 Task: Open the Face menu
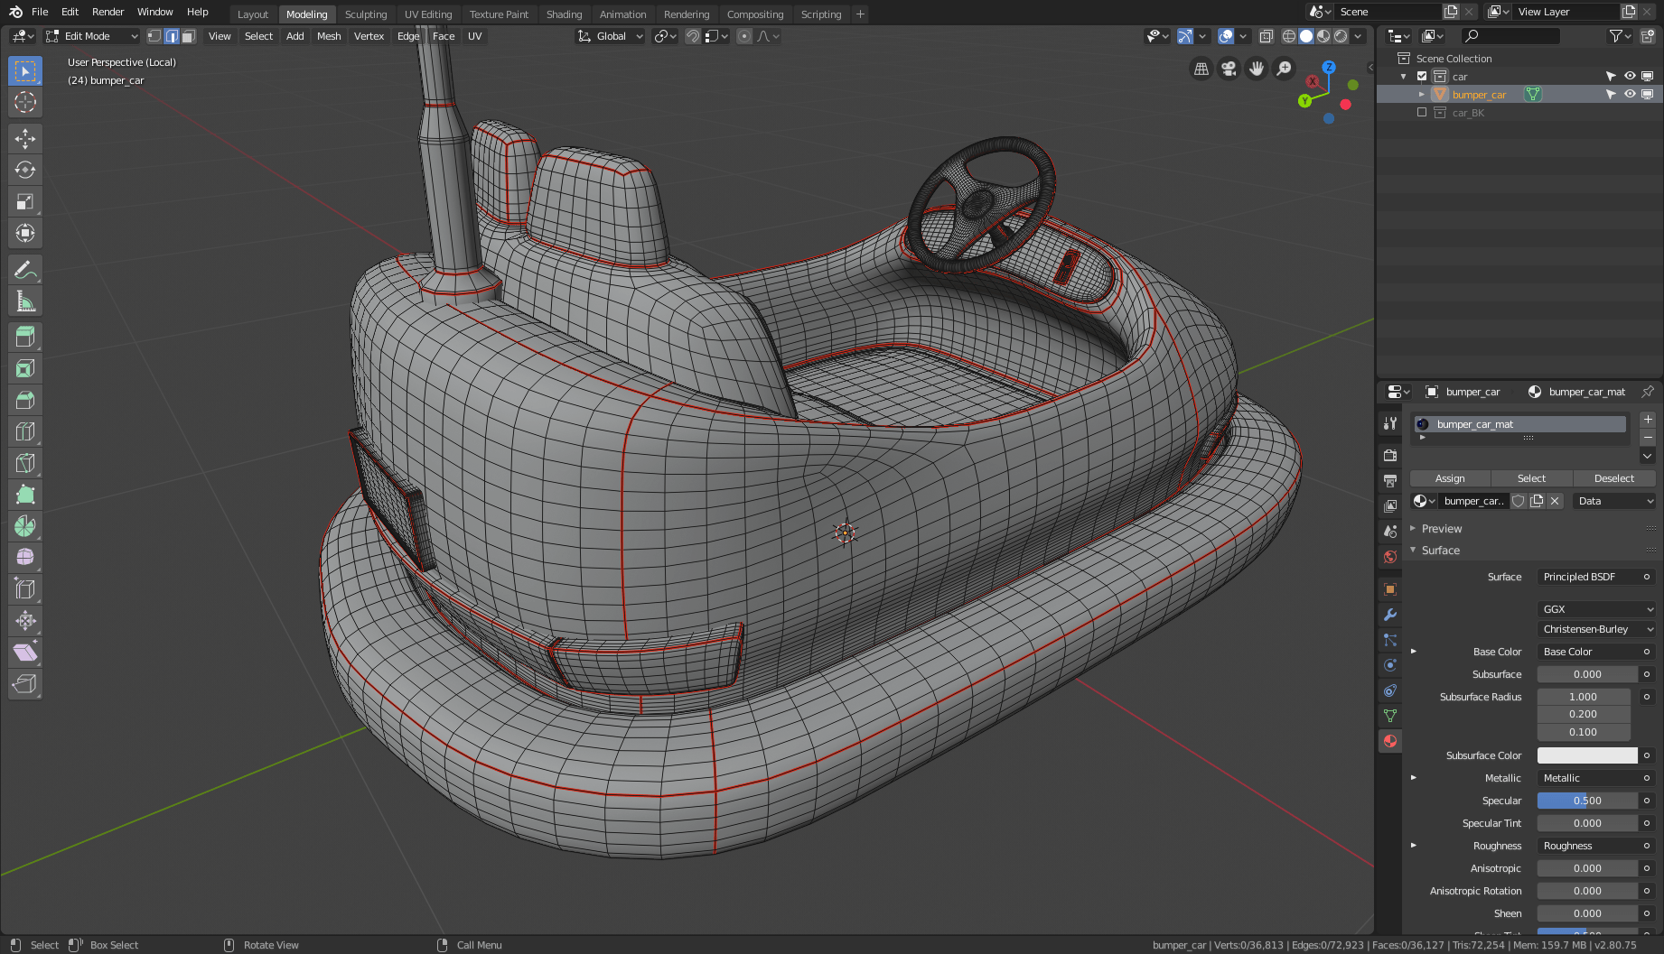(x=444, y=36)
